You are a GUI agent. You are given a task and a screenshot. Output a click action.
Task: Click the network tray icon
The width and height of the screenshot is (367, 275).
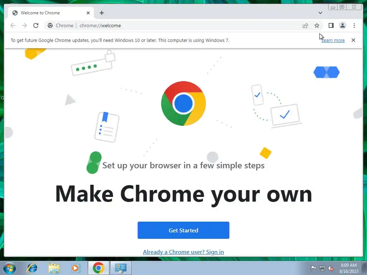(322, 268)
